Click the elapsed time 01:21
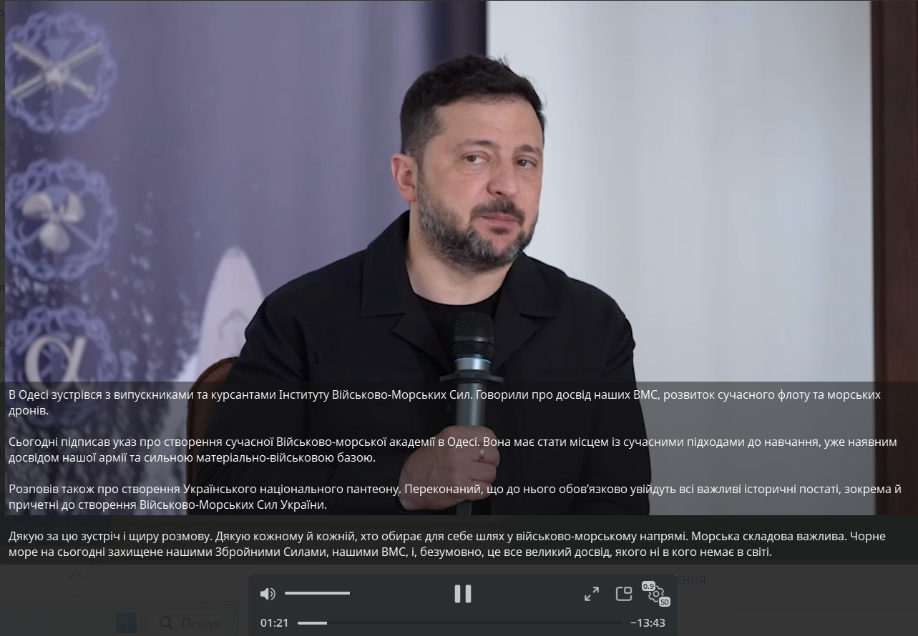 275,623
